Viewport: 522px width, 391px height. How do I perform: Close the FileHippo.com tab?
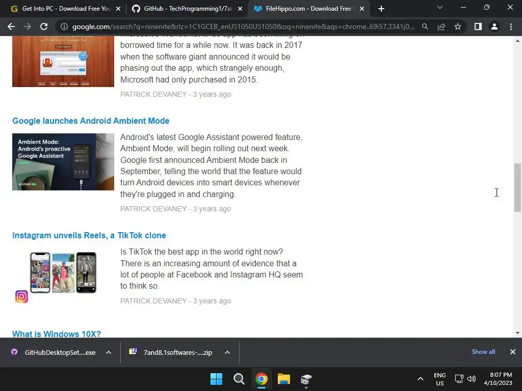pyautogui.click(x=362, y=9)
